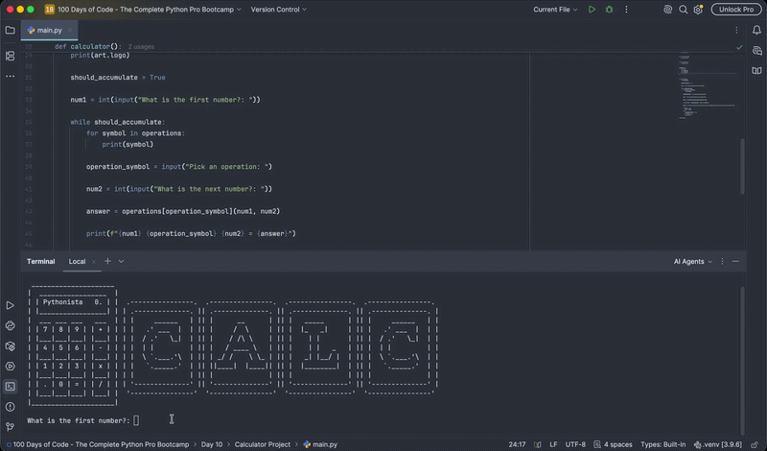This screenshot has height=451, width=767.
Task: Open the 4 spaces indentation selector
Action: tap(617, 444)
